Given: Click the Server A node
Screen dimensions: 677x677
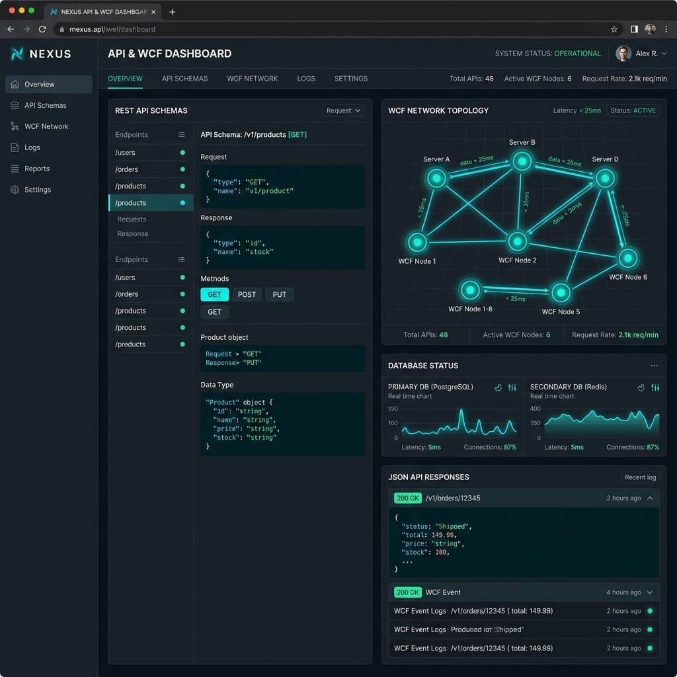Looking at the screenshot, I should click(x=436, y=178).
